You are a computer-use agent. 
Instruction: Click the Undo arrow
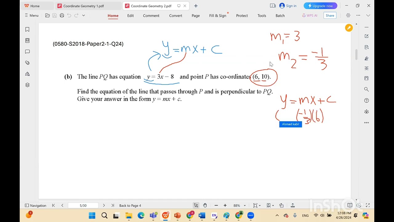click(x=69, y=15)
